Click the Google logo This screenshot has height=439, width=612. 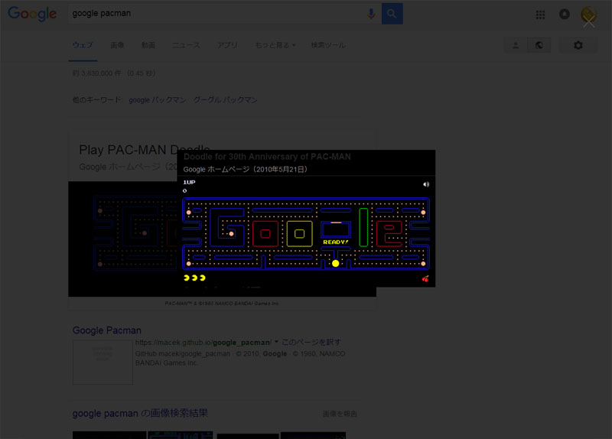tap(32, 14)
